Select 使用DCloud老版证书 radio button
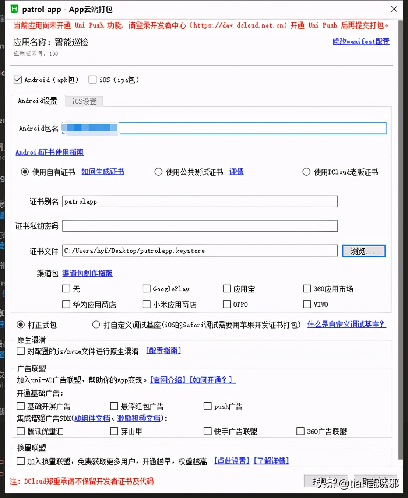The image size is (408, 498). tap(306, 172)
